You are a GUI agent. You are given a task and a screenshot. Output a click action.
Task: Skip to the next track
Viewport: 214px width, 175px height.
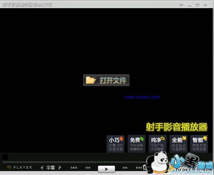click(x=139, y=168)
